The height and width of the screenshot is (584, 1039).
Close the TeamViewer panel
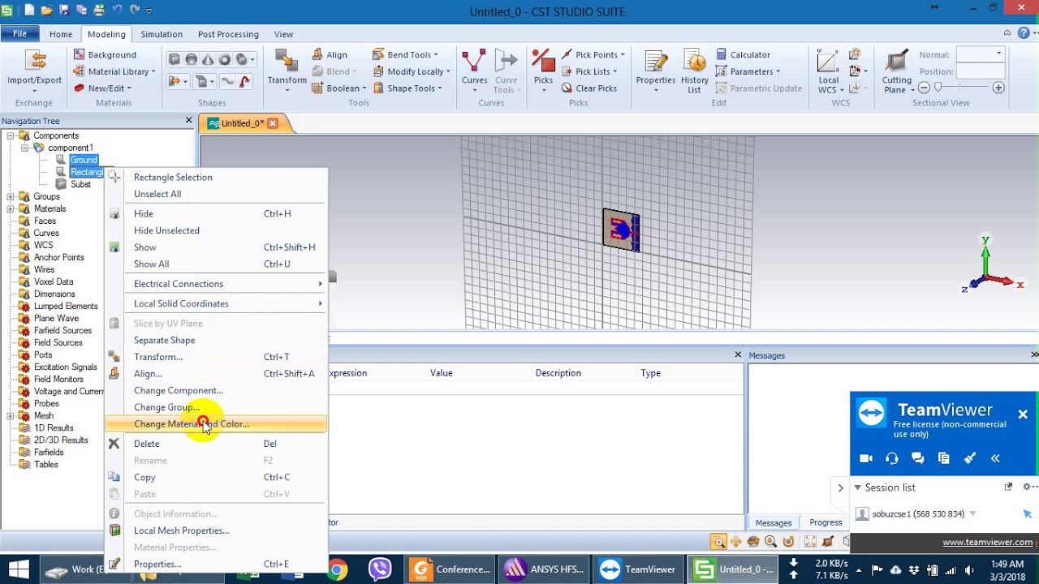pyautogui.click(x=1023, y=414)
